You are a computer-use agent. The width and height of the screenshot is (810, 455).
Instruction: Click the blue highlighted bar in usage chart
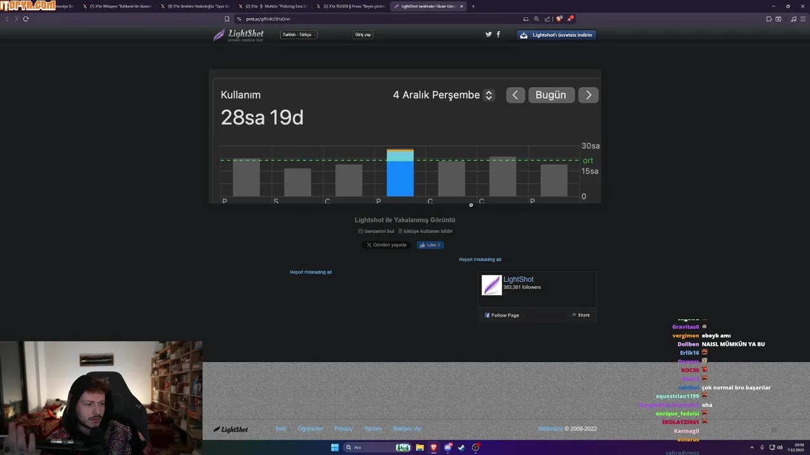click(400, 173)
